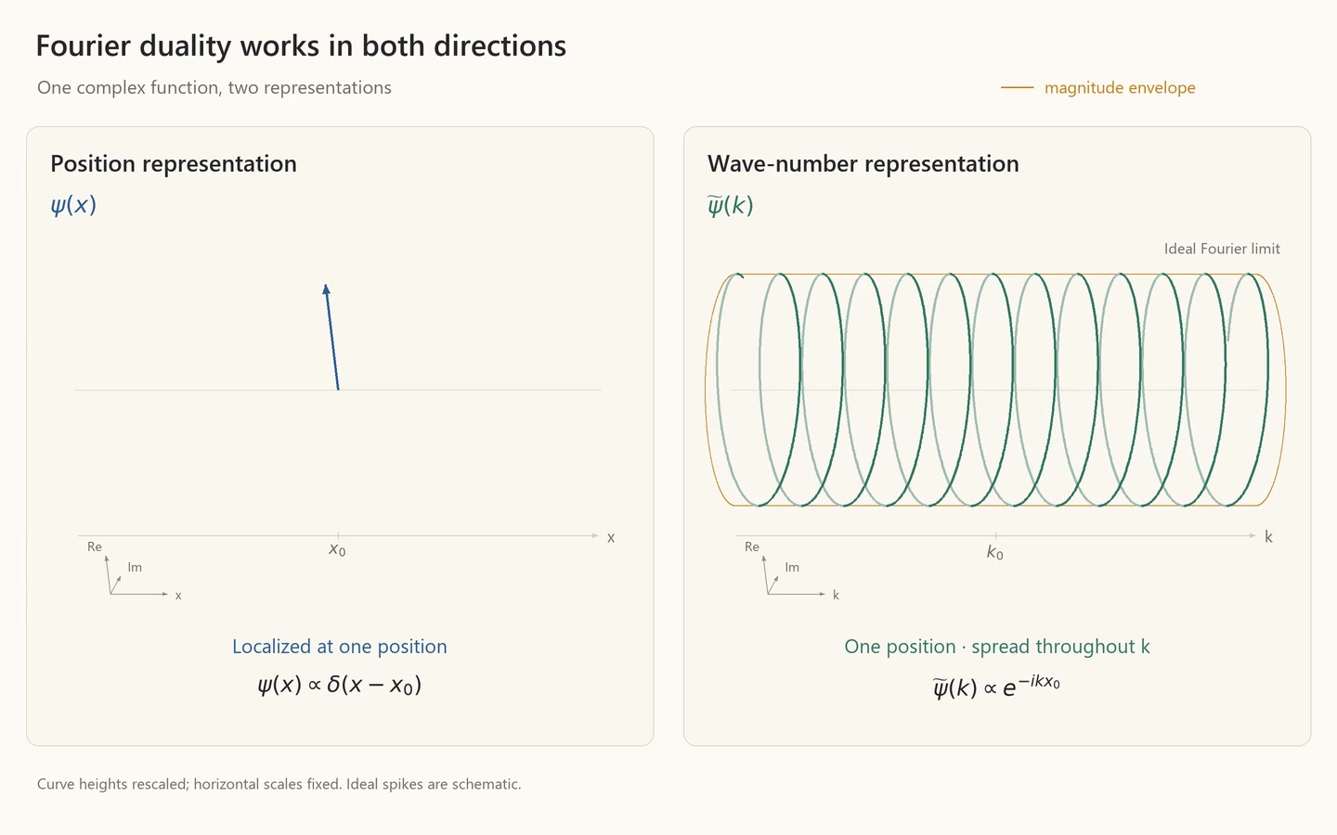Click the Fourier duality title text
This screenshot has height=835, width=1337.
(x=301, y=46)
